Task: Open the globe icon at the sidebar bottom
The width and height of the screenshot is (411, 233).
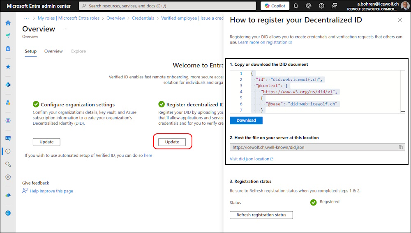Action: [x=8, y=213]
